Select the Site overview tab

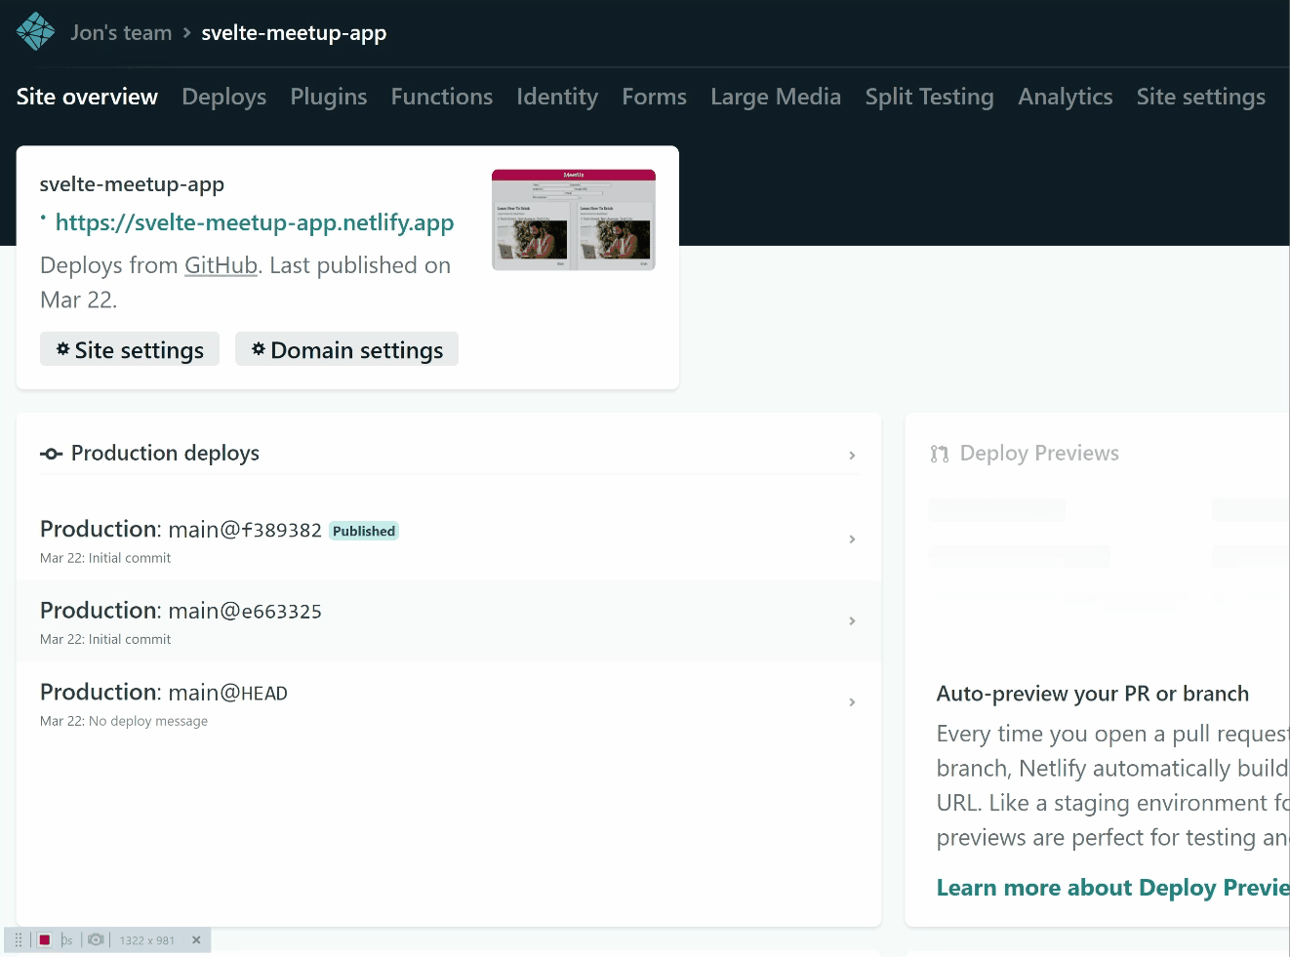click(87, 97)
